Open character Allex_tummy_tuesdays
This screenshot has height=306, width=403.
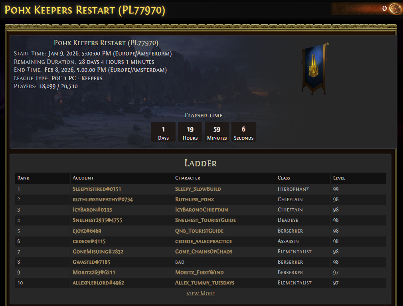[x=205, y=283]
